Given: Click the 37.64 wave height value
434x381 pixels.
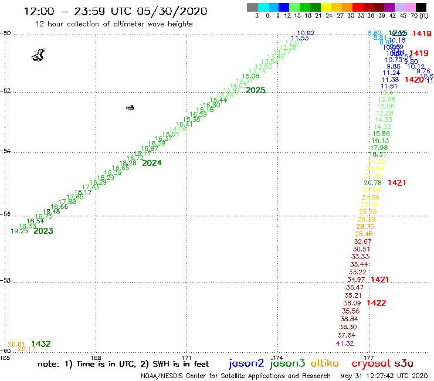Looking at the screenshot, I should pos(347,335).
